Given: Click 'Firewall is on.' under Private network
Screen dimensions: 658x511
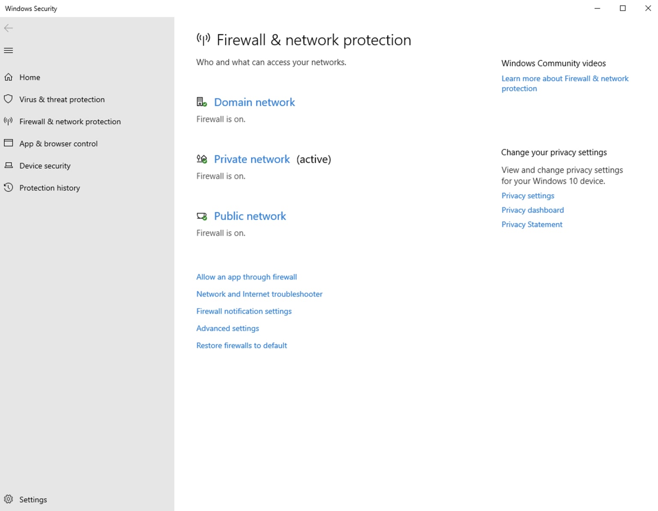Looking at the screenshot, I should [x=221, y=176].
